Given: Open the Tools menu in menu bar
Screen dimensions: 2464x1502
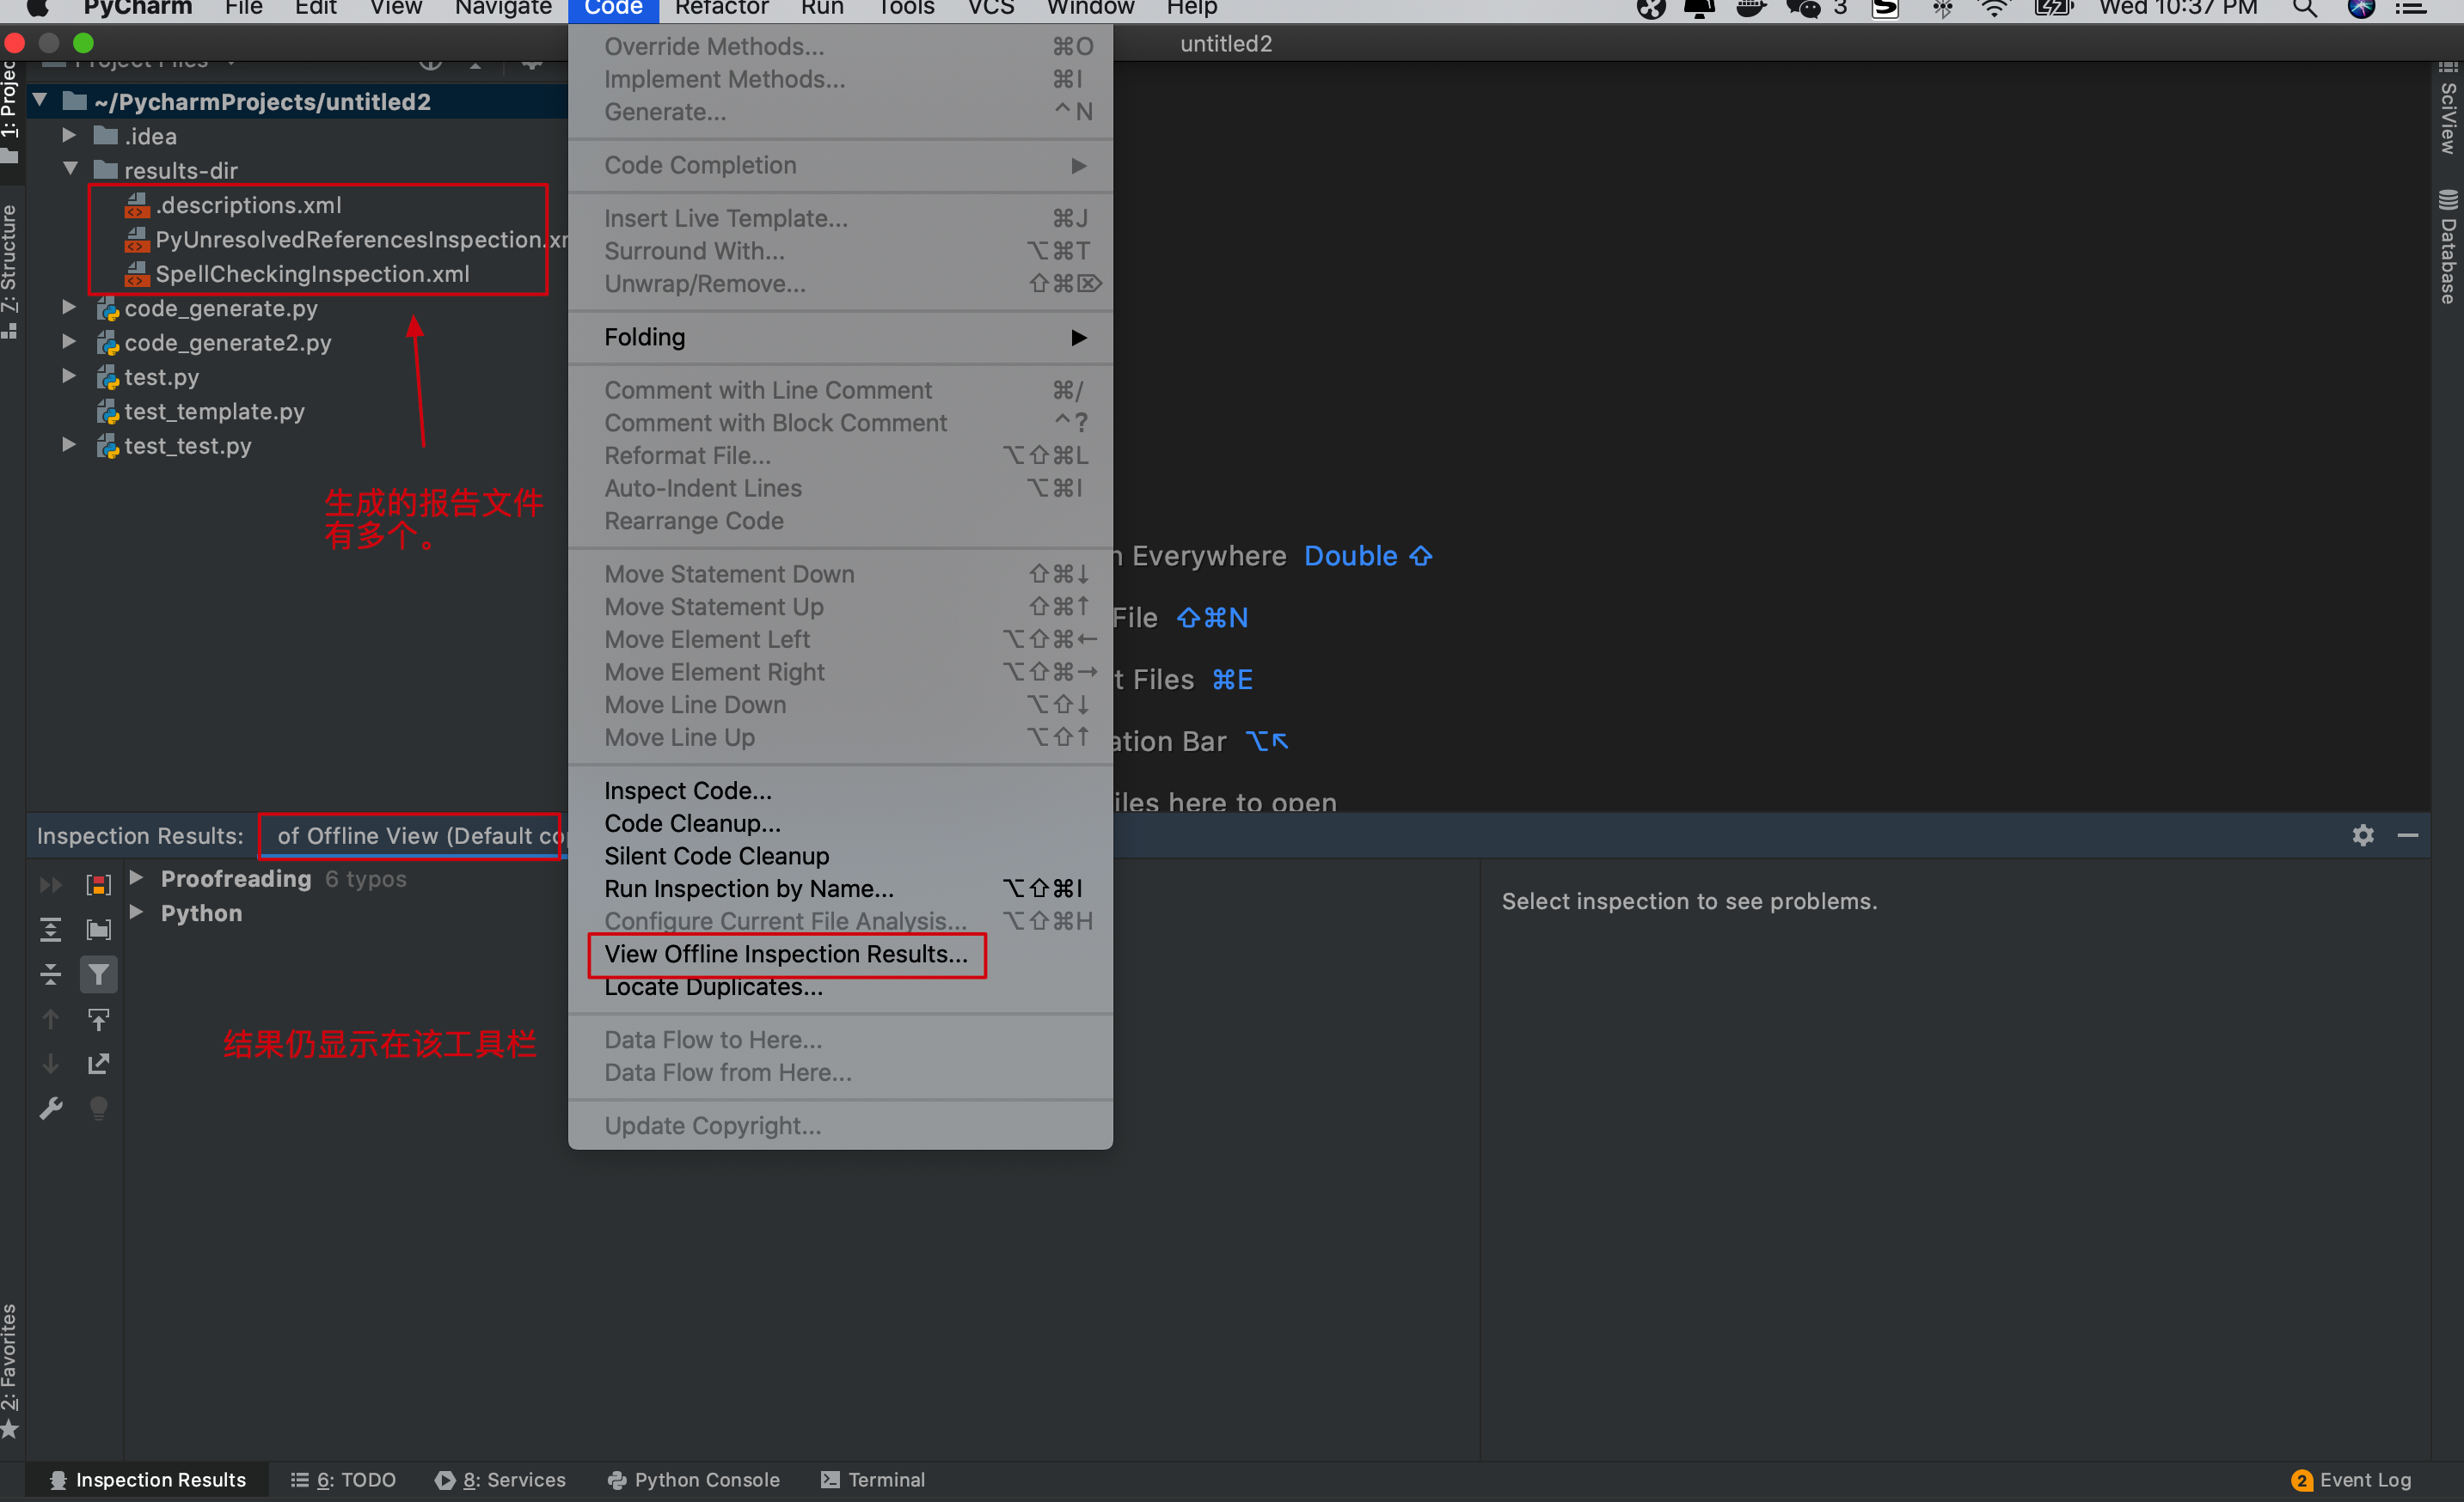Looking at the screenshot, I should pos(906,9).
